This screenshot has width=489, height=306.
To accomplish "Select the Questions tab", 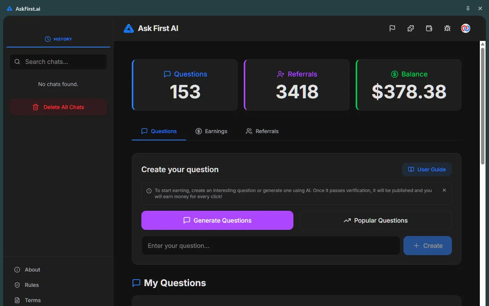I will click(159, 131).
